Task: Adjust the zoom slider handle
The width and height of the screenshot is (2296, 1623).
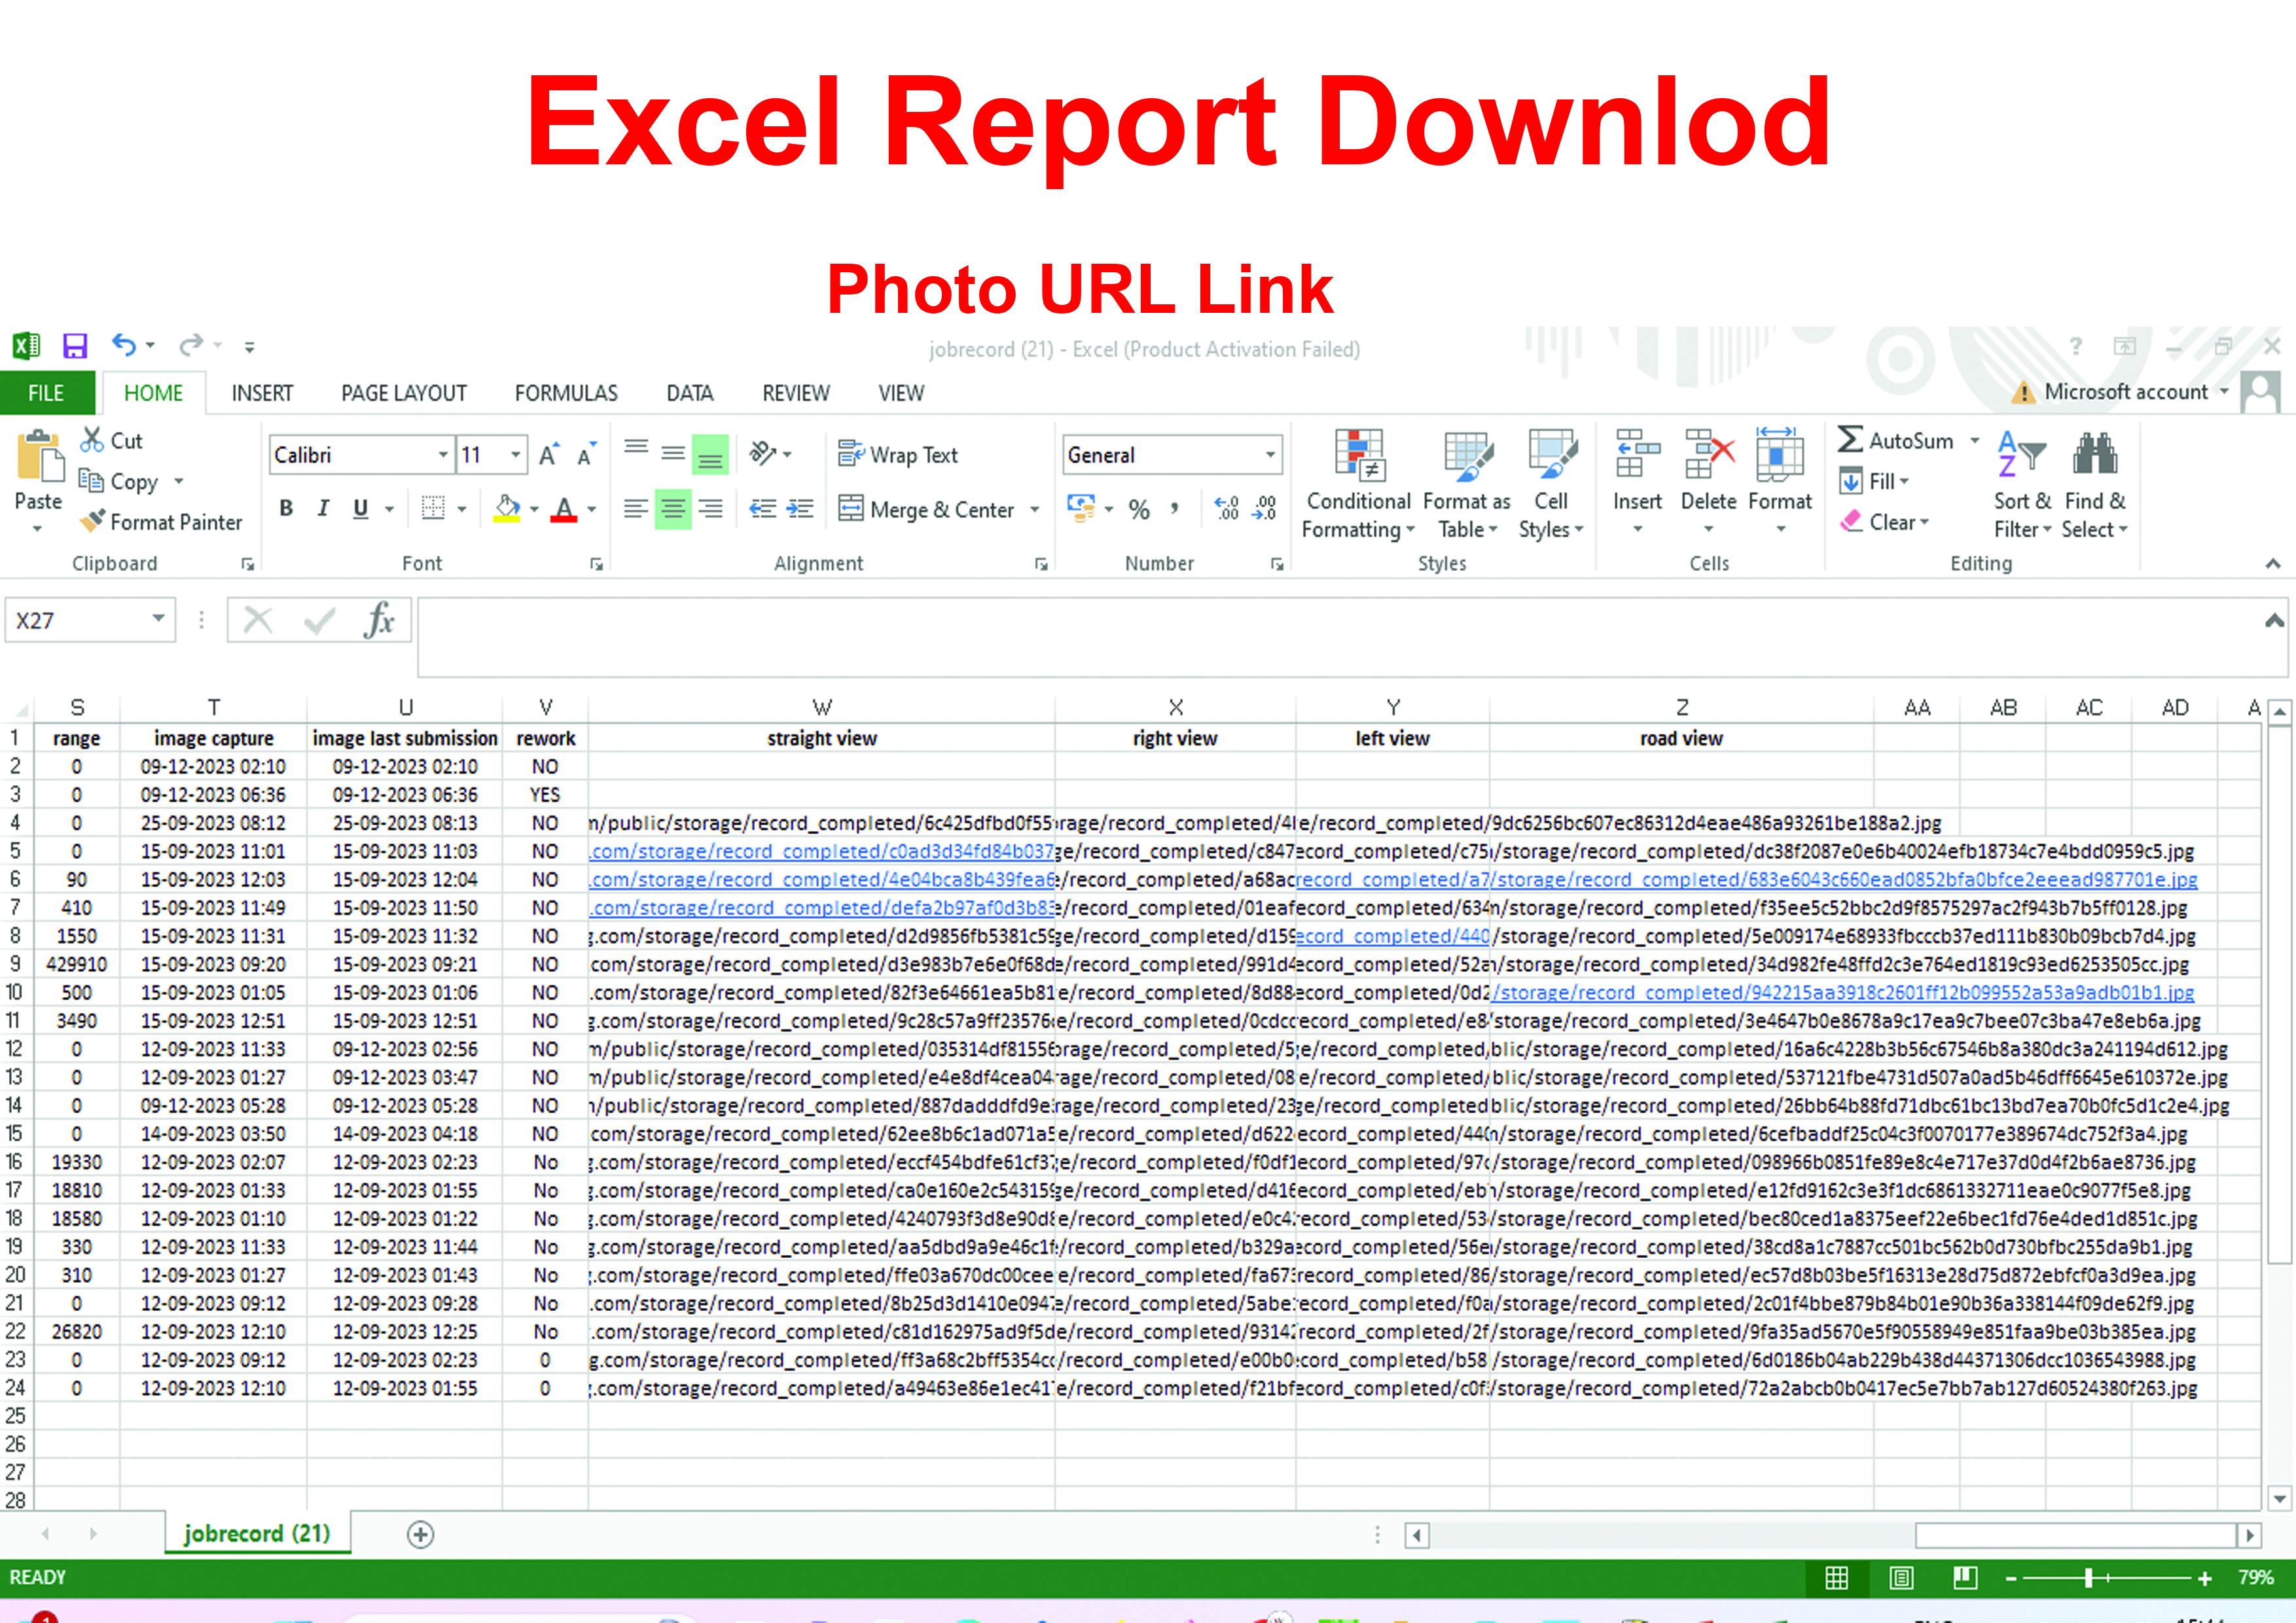Action: 2088,1578
